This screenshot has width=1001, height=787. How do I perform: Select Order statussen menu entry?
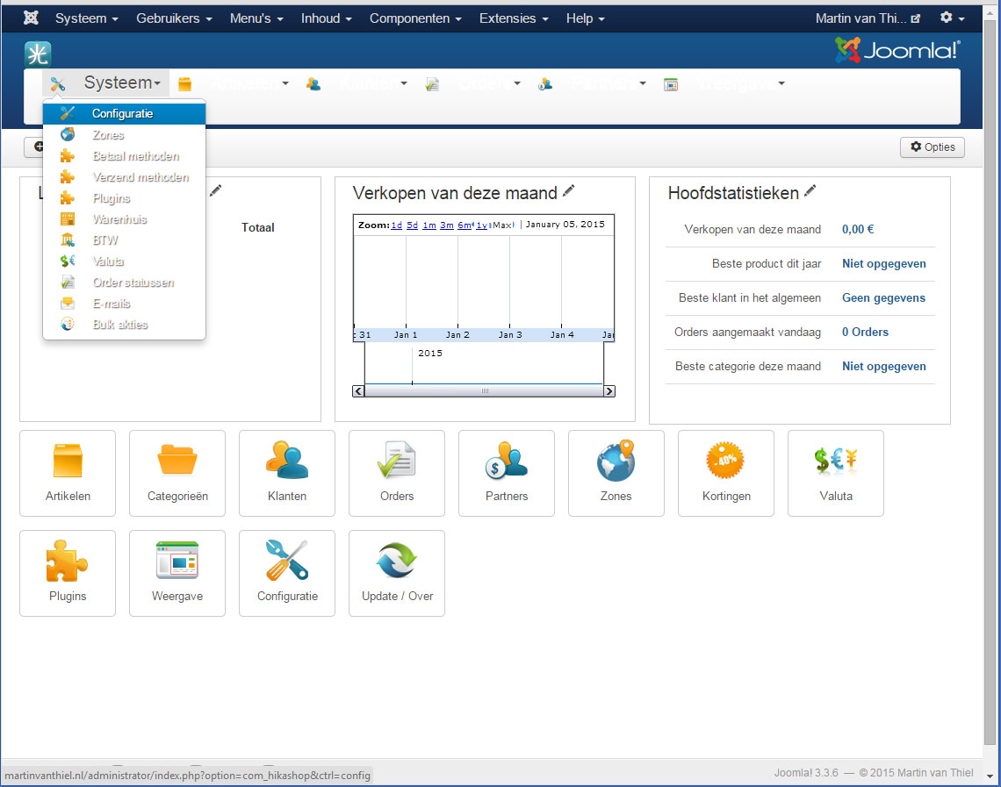124,282
